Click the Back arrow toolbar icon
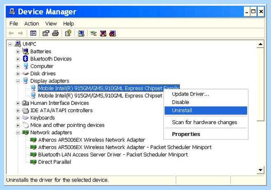Screen dimensions: 271x190 [x=11, y=33]
